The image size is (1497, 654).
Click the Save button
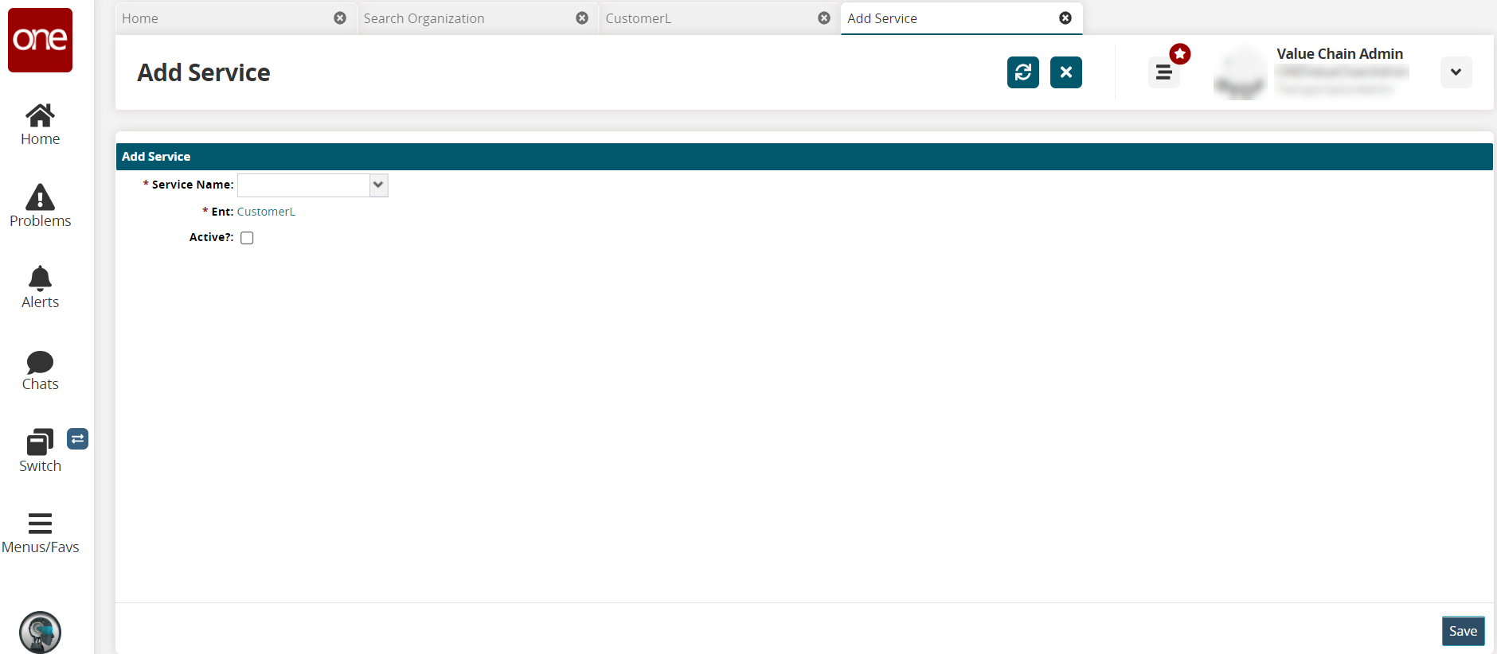pos(1463,631)
